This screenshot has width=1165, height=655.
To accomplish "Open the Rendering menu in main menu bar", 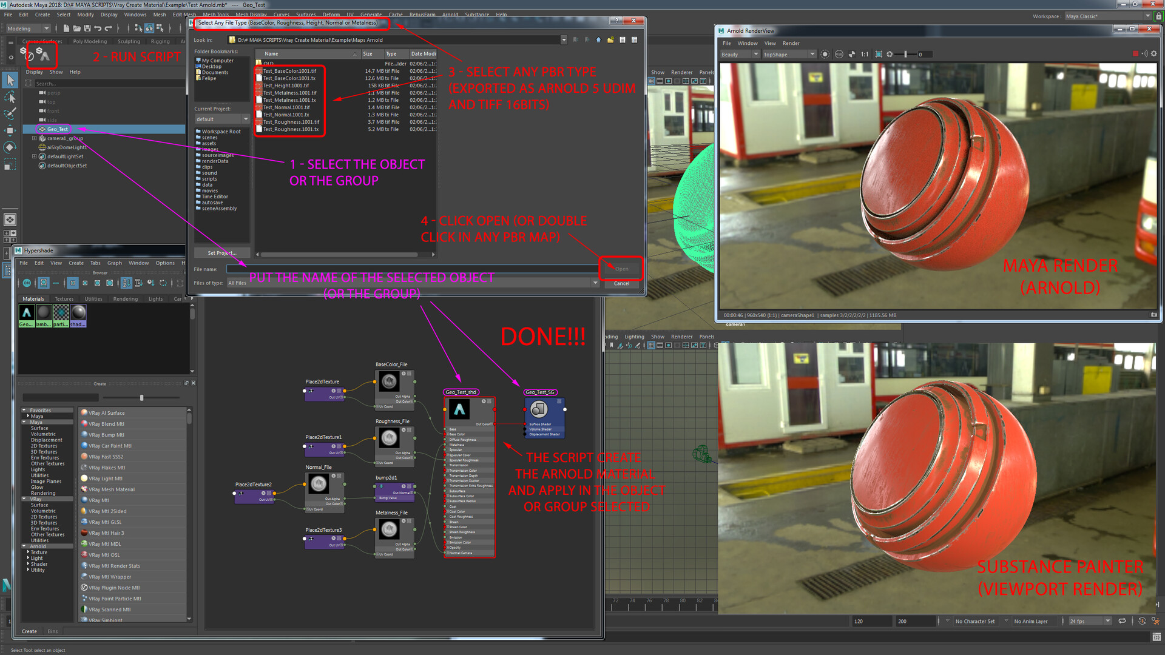I will 126,298.
